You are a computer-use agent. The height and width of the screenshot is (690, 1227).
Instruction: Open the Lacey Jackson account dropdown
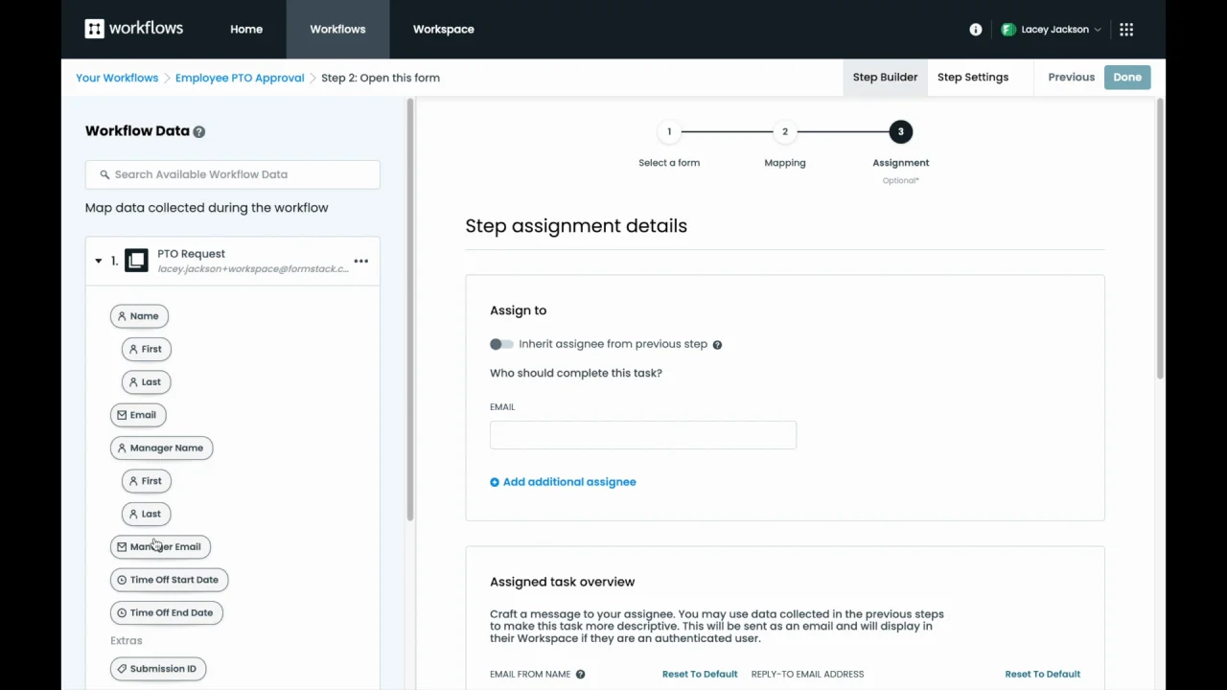(1052, 30)
